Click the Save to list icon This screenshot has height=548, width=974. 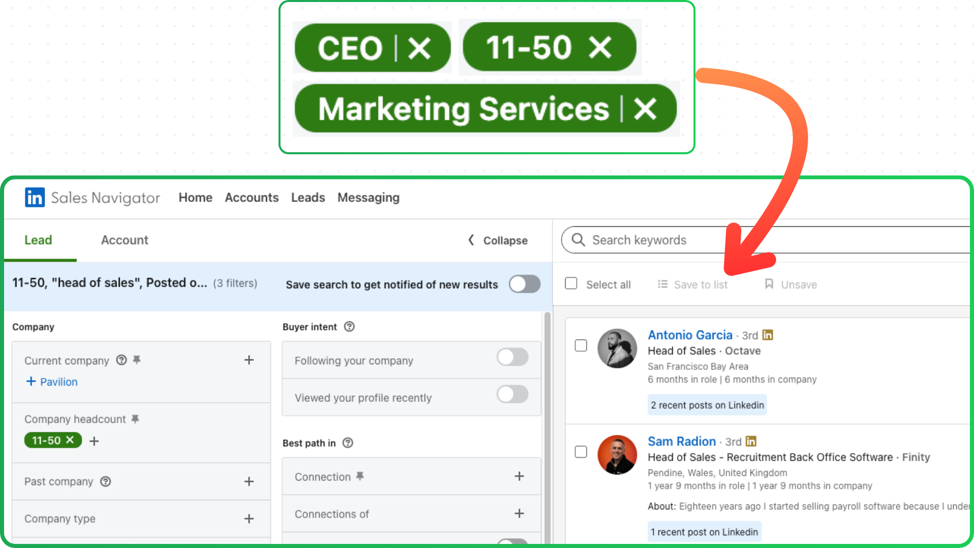click(x=663, y=284)
